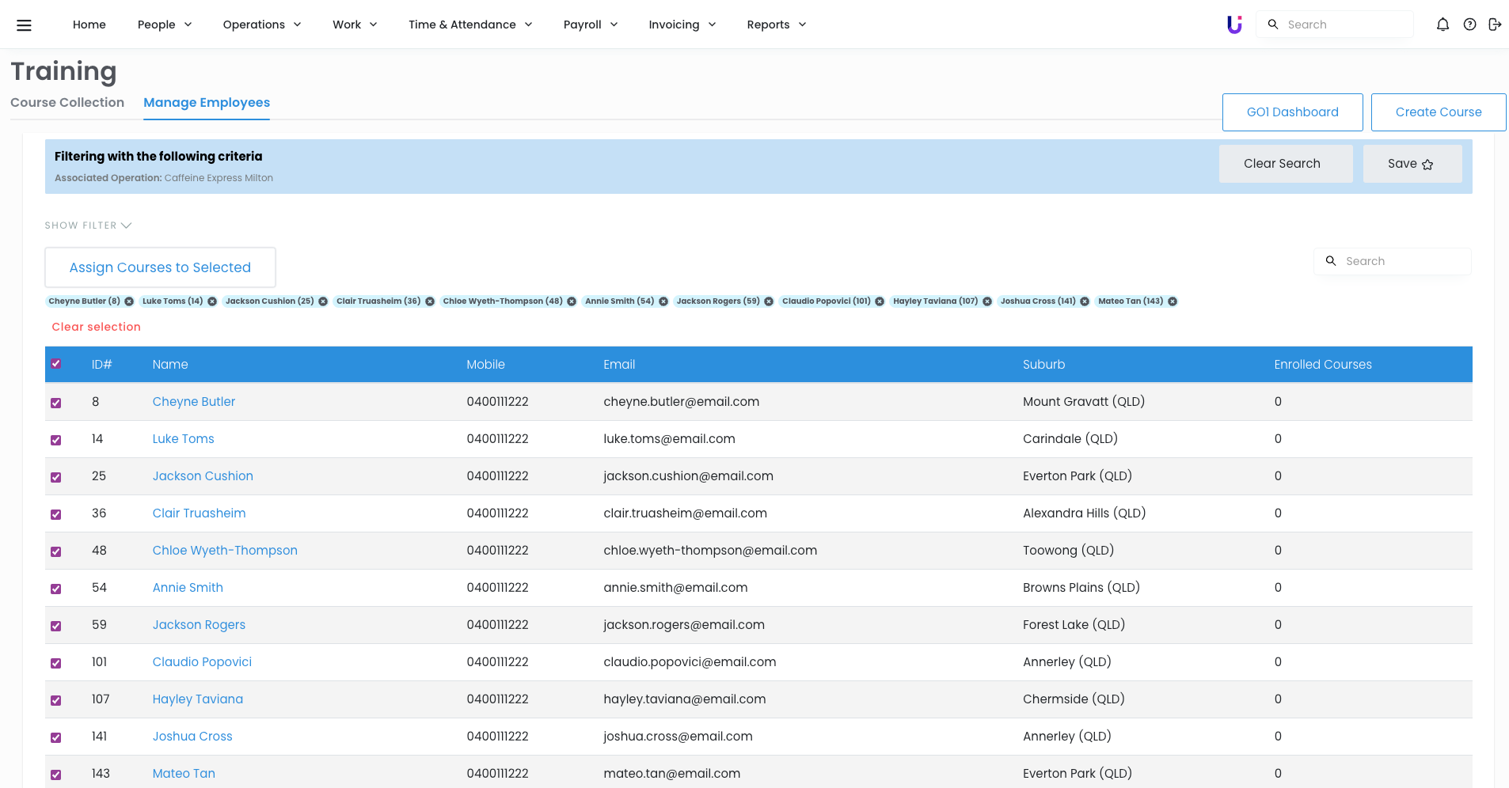Uncheck the select-all header checkbox

pyautogui.click(x=56, y=364)
